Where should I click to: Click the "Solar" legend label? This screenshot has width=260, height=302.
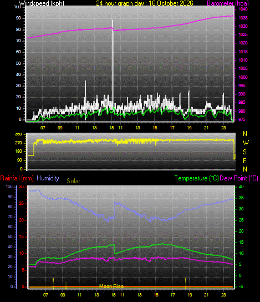pos(73,181)
